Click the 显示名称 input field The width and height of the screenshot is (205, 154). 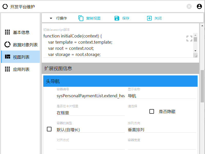click(162, 96)
